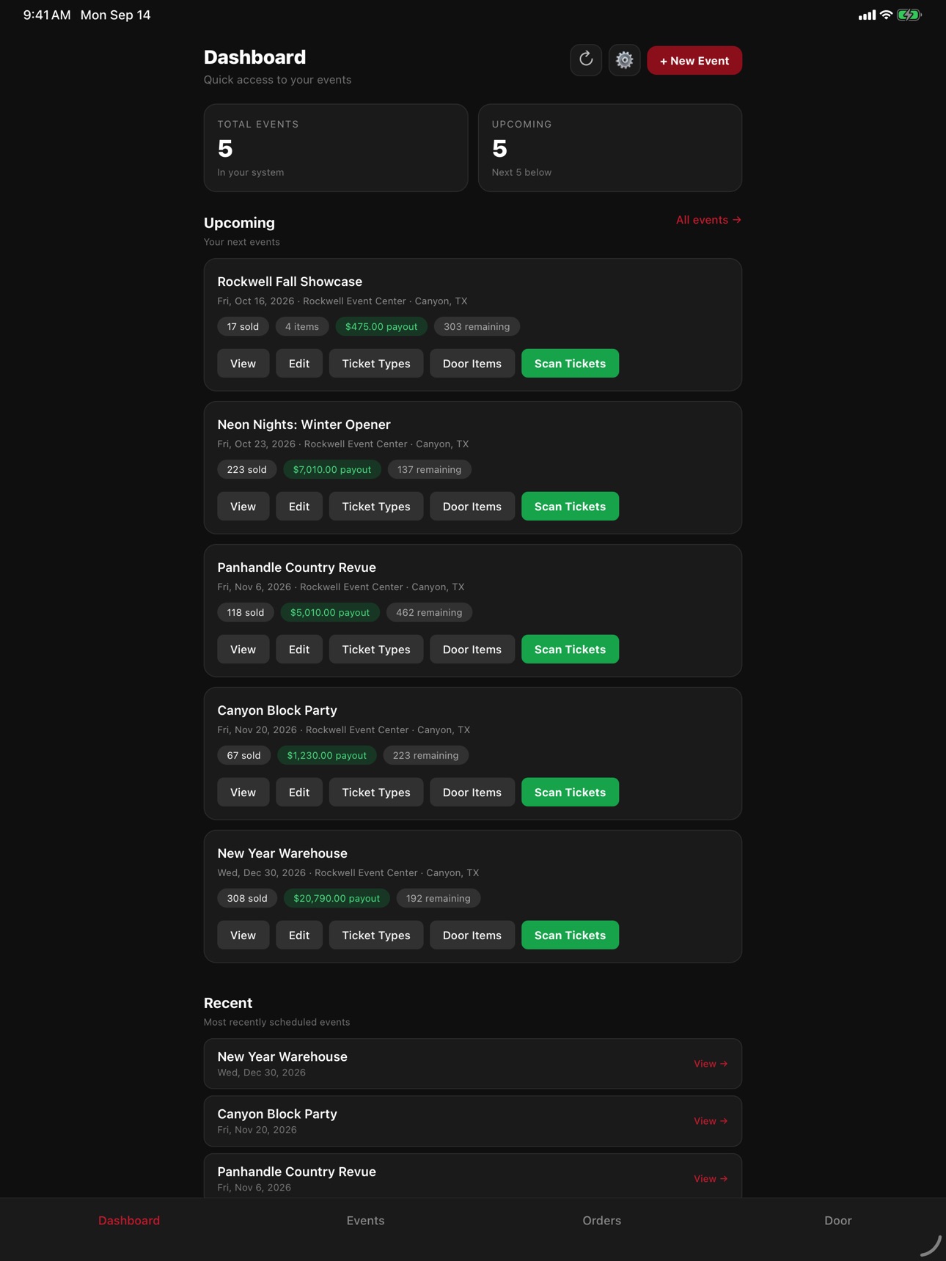Click the refresh icon button

pos(586,60)
